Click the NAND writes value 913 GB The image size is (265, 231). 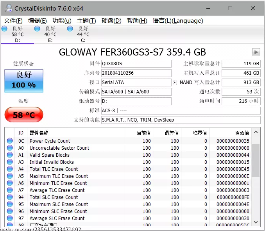coord(241,82)
